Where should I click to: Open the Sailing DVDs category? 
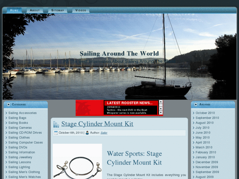[x=18, y=147]
